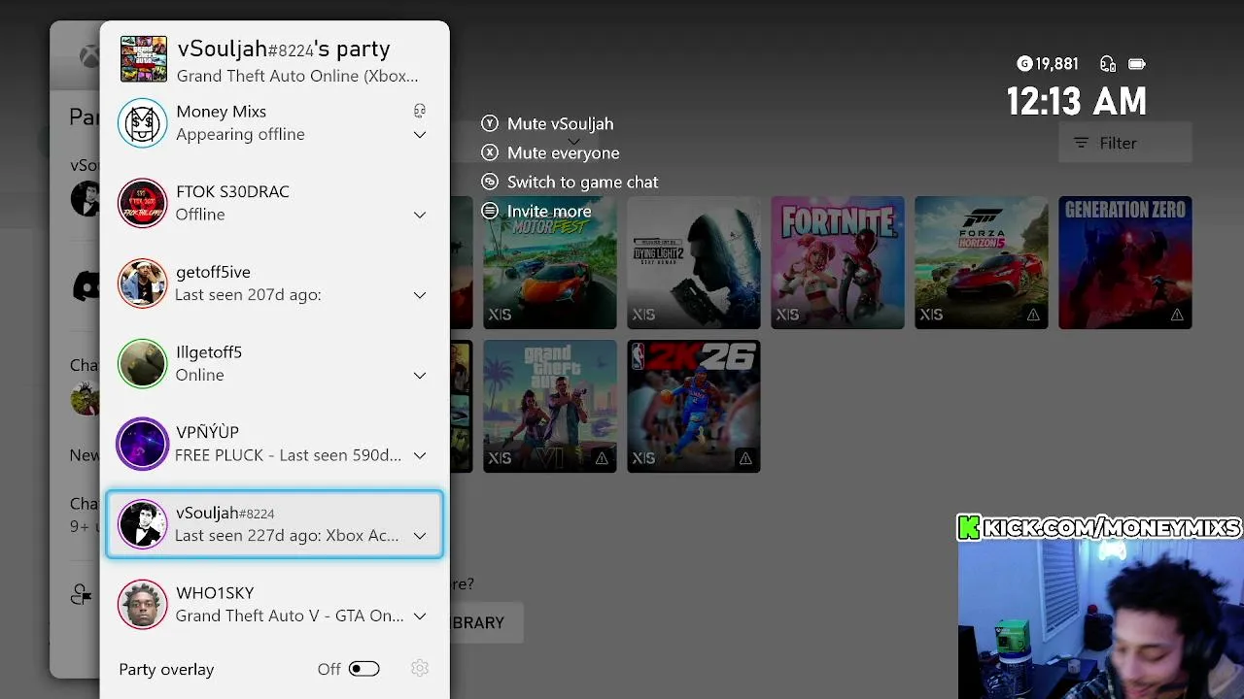Screen dimensions: 1244x699
Task: Select Mute vSouljah option
Action: (x=547, y=124)
